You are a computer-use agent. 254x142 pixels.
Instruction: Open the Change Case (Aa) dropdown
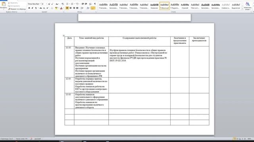tap(57, 4)
